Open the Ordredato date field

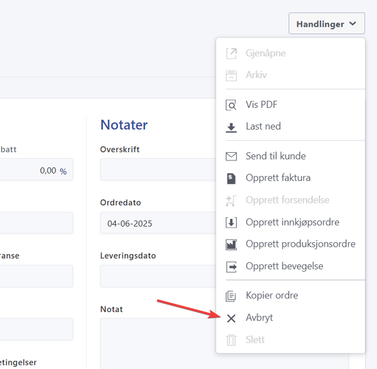158,223
